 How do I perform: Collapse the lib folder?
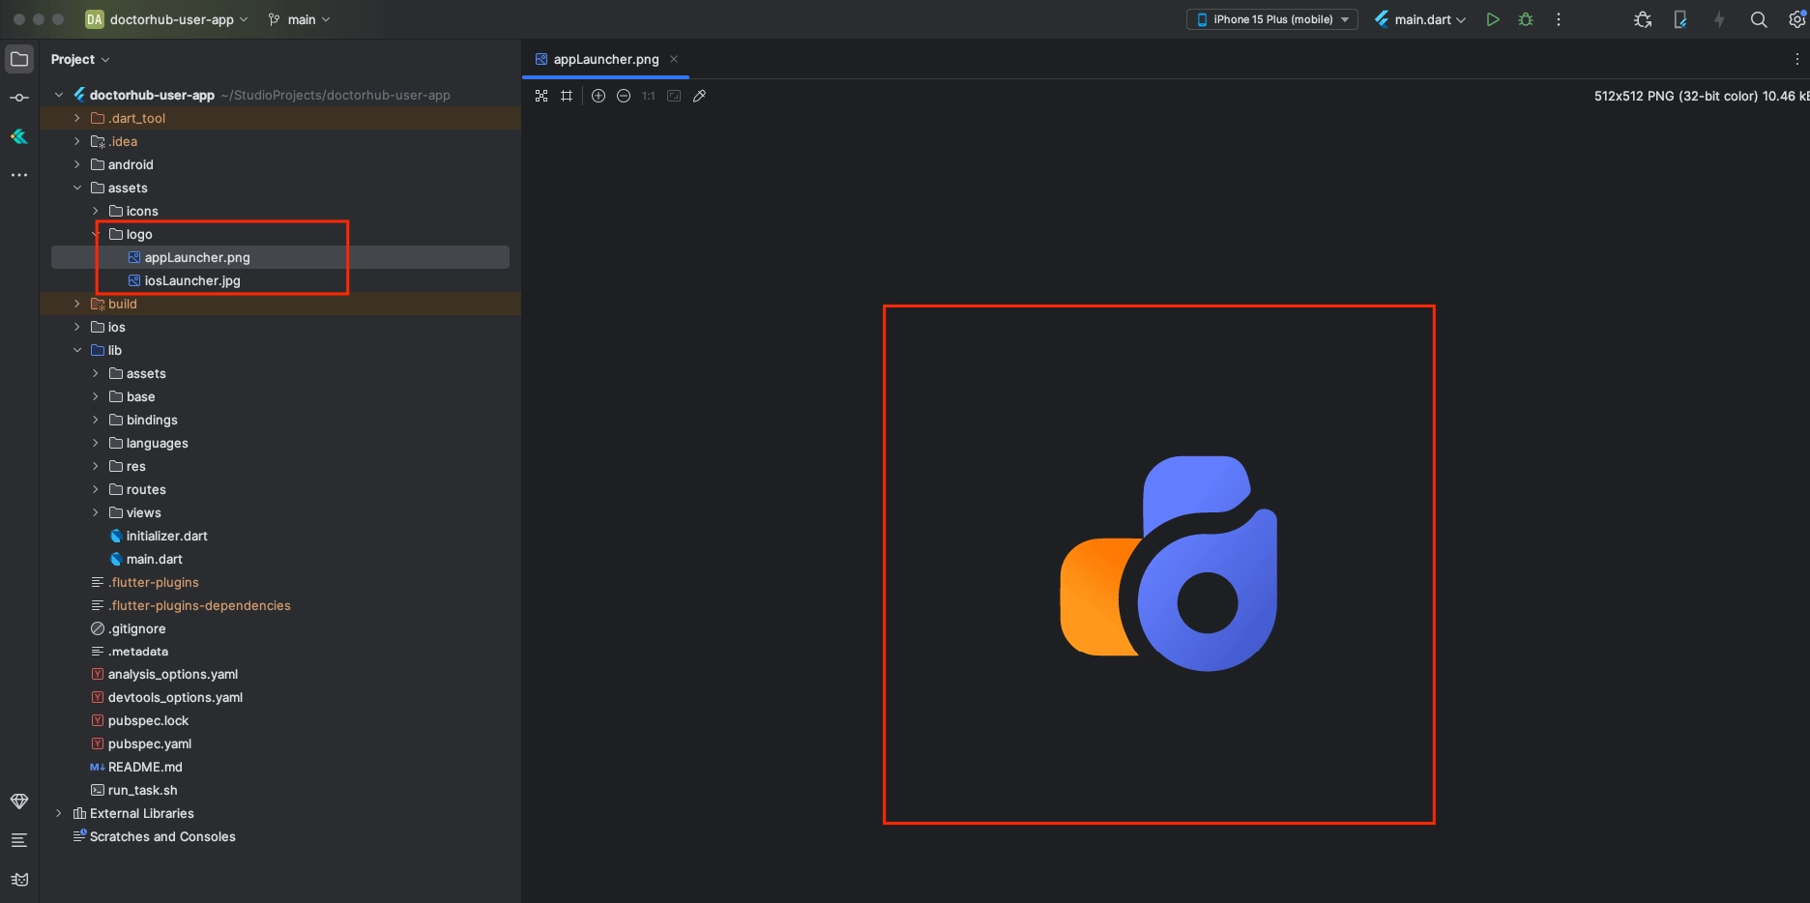click(x=77, y=350)
